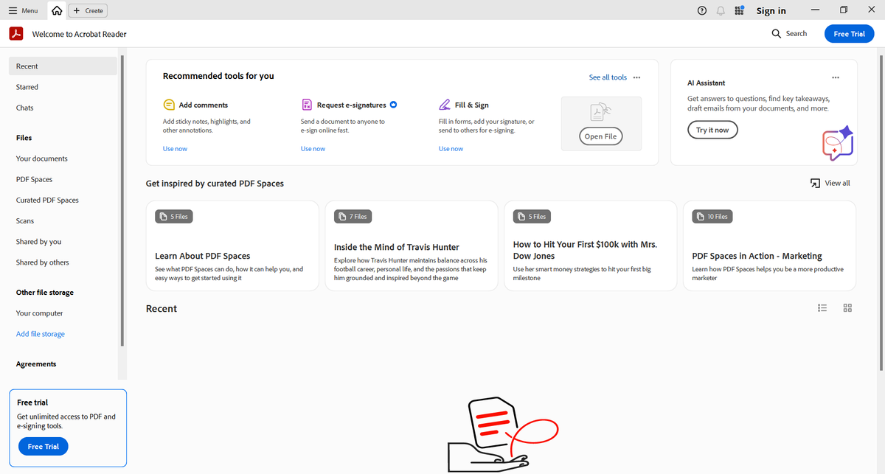Click the See all tools link
This screenshot has width=885, height=474.
tap(608, 77)
